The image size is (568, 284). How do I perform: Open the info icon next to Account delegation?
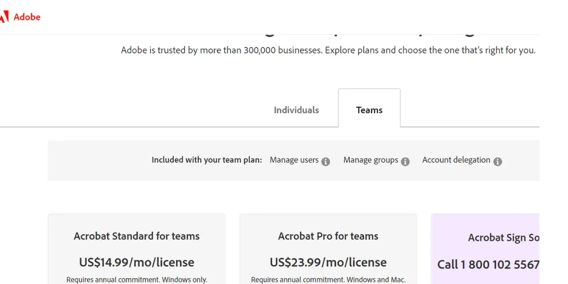pos(497,161)
